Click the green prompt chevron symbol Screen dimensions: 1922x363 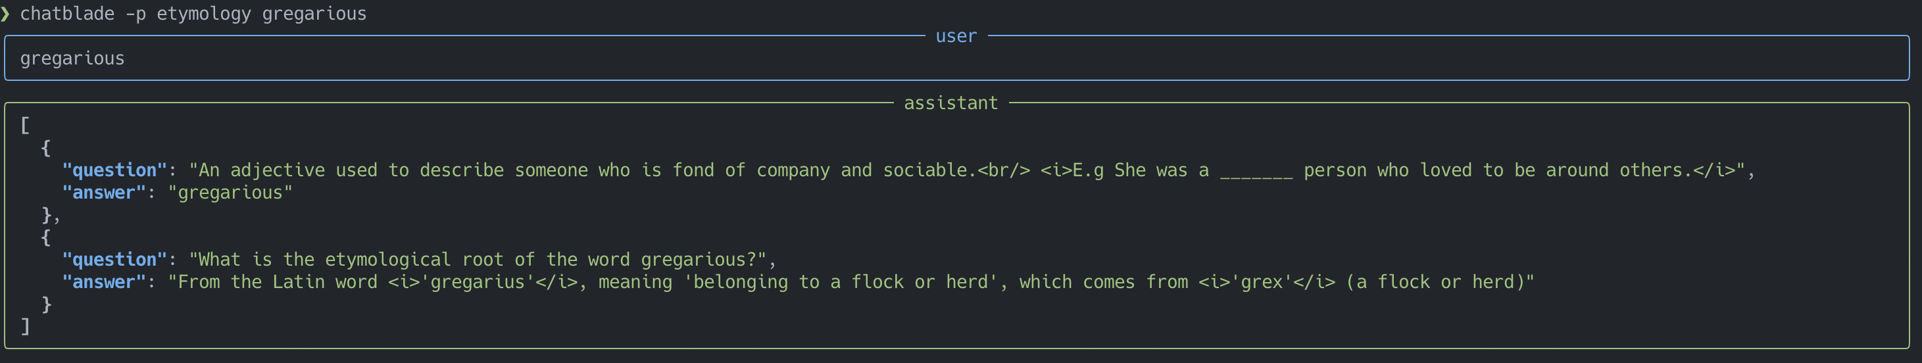point(6,14)
